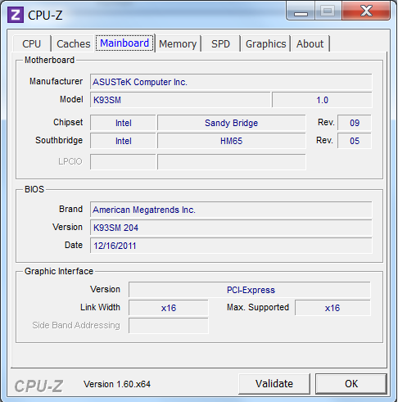Viewport: 398px width, 402px height.
Task: Click the BIOS Brand American Megatrends field
Action: click(231, 210)
